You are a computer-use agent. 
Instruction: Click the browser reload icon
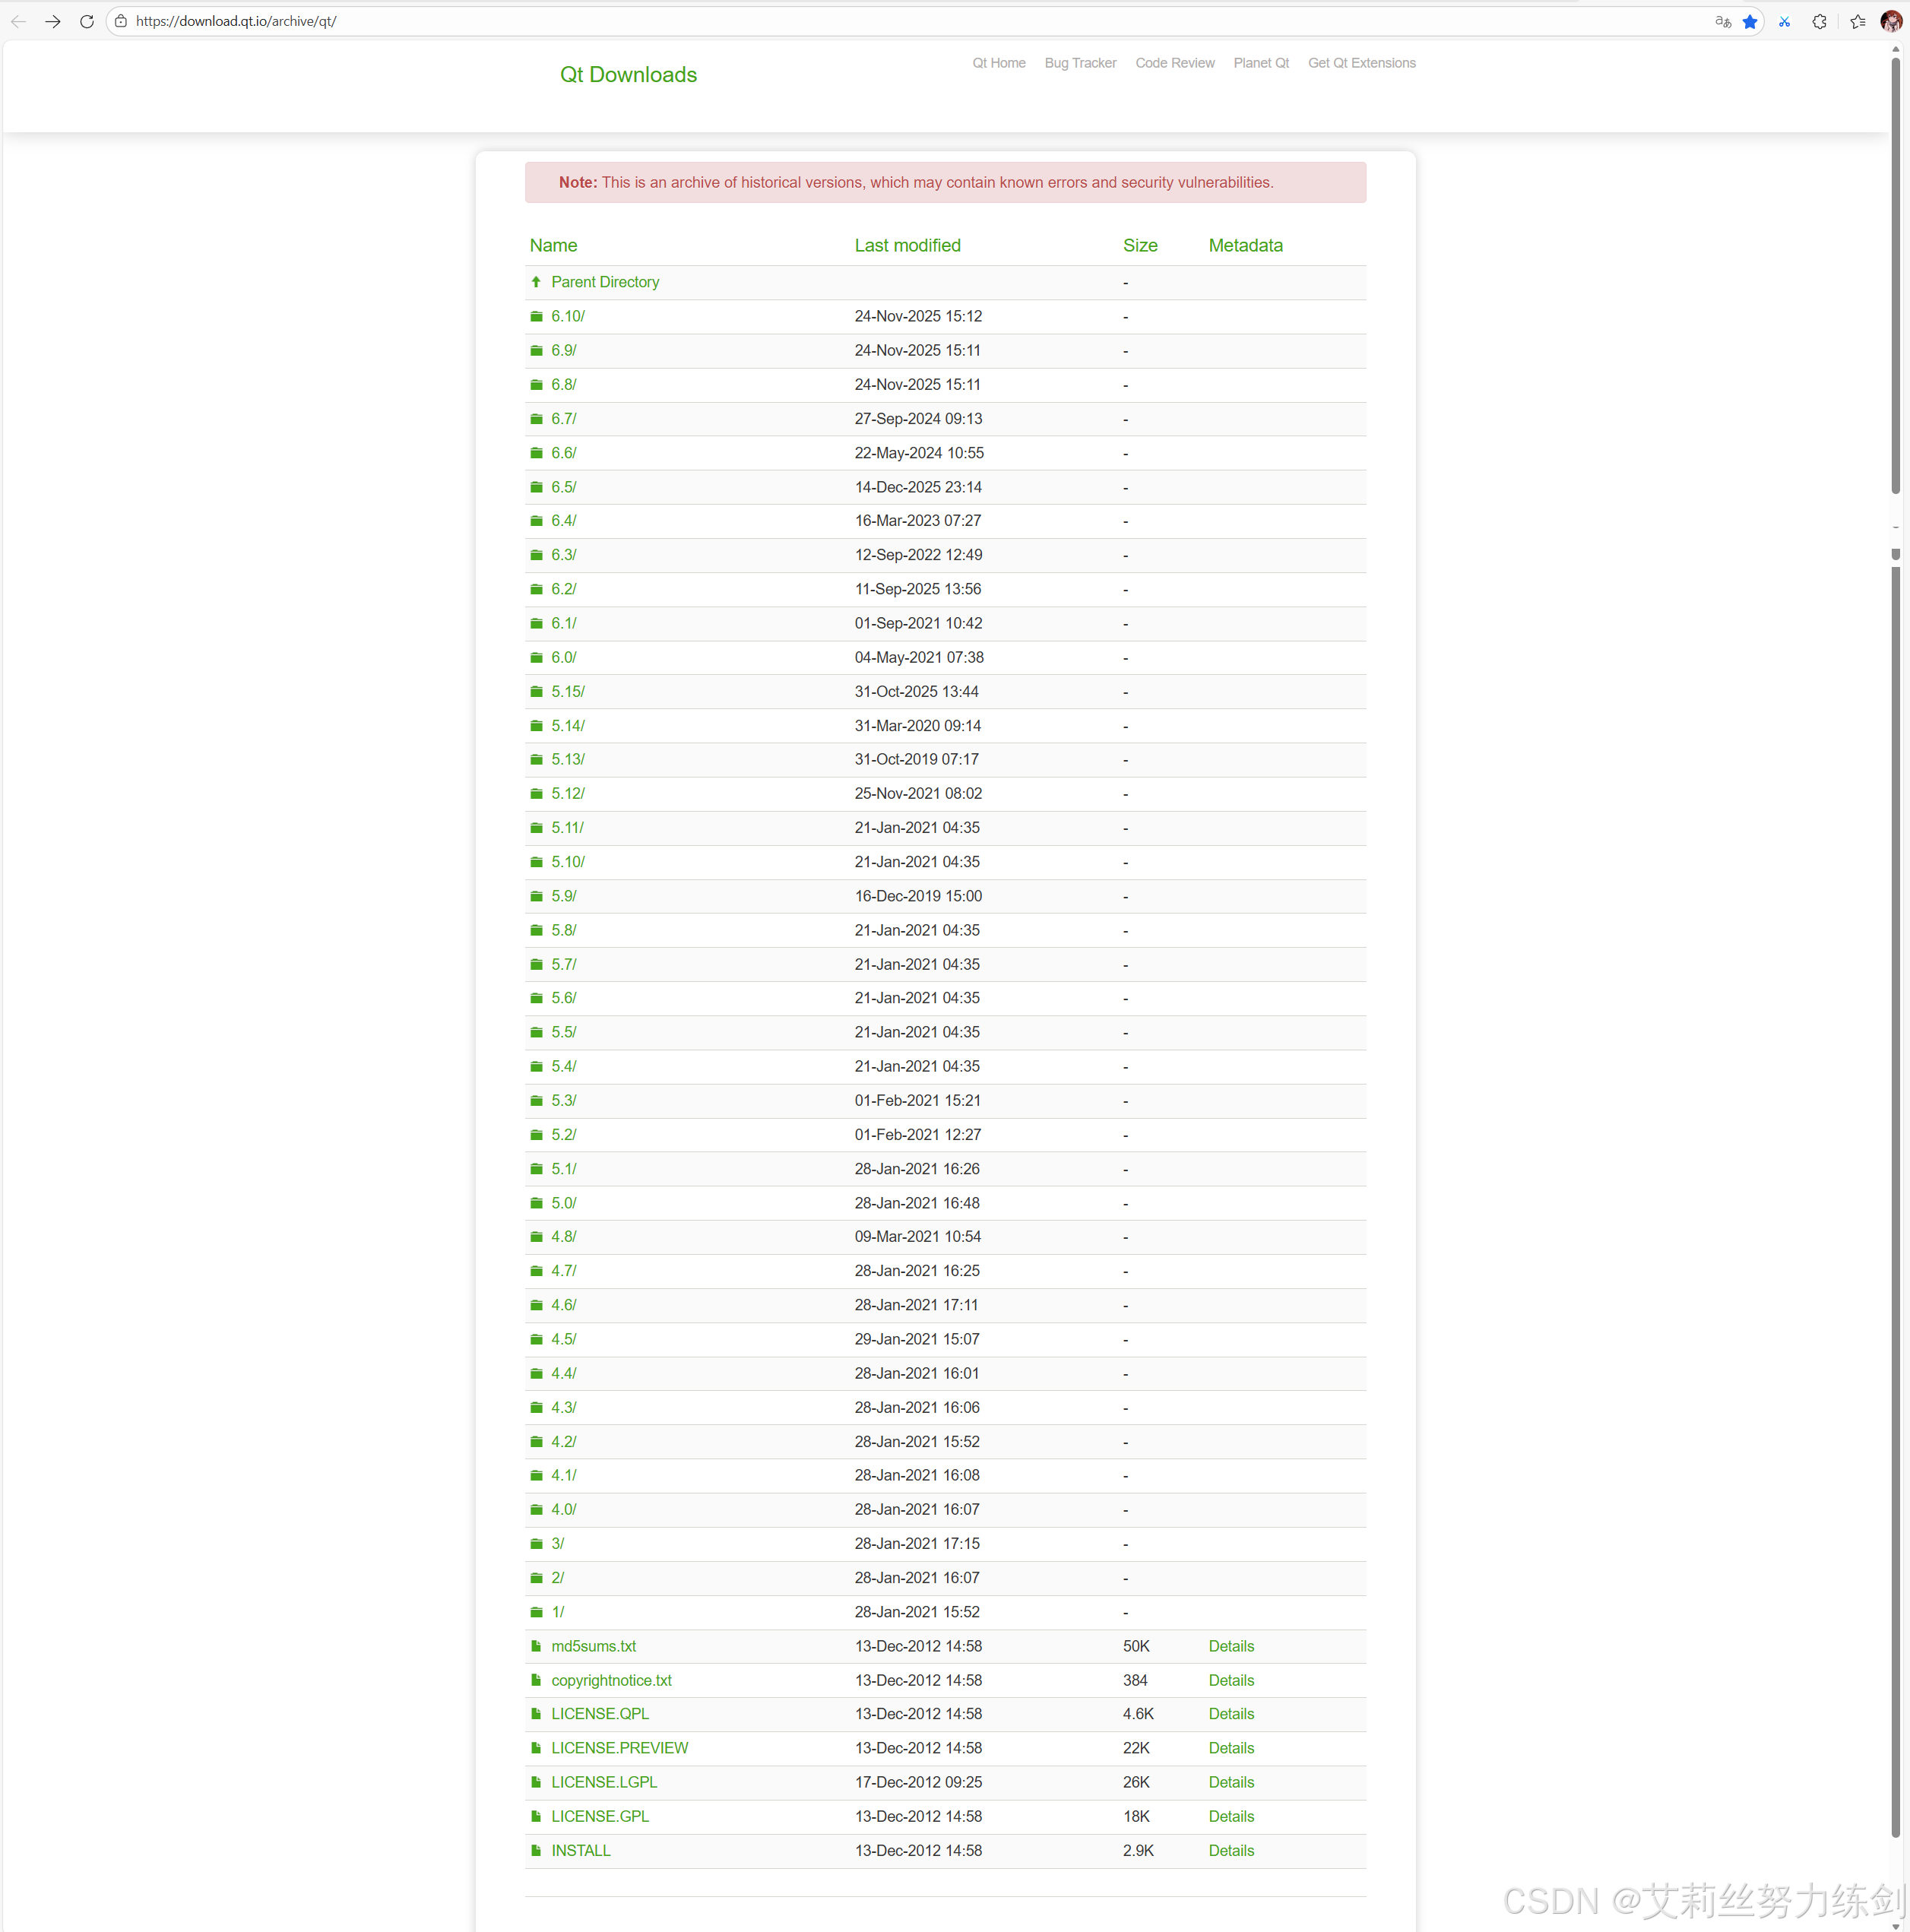point(87,21)
